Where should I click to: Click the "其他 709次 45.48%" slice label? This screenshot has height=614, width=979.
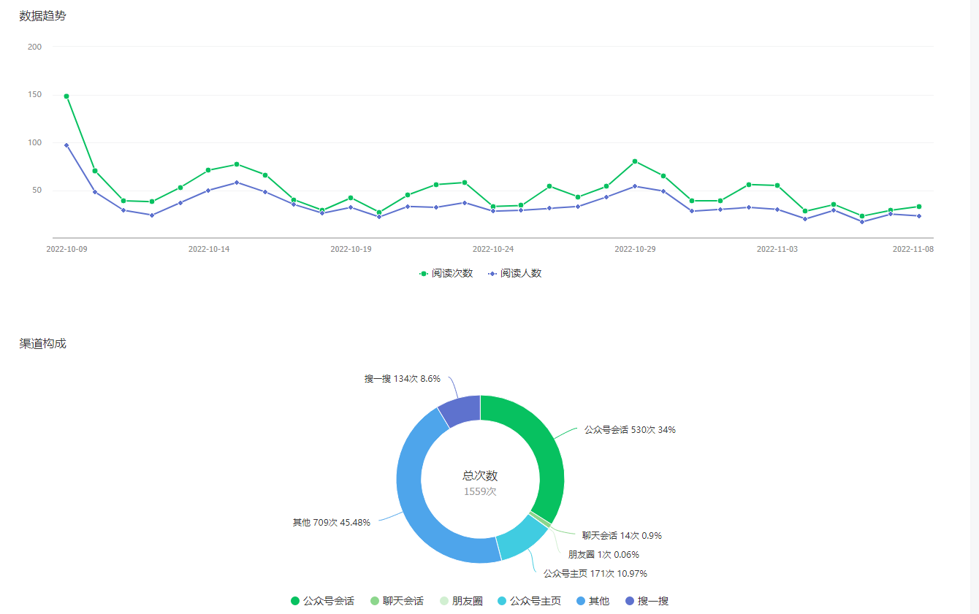[x=331, y=522]
